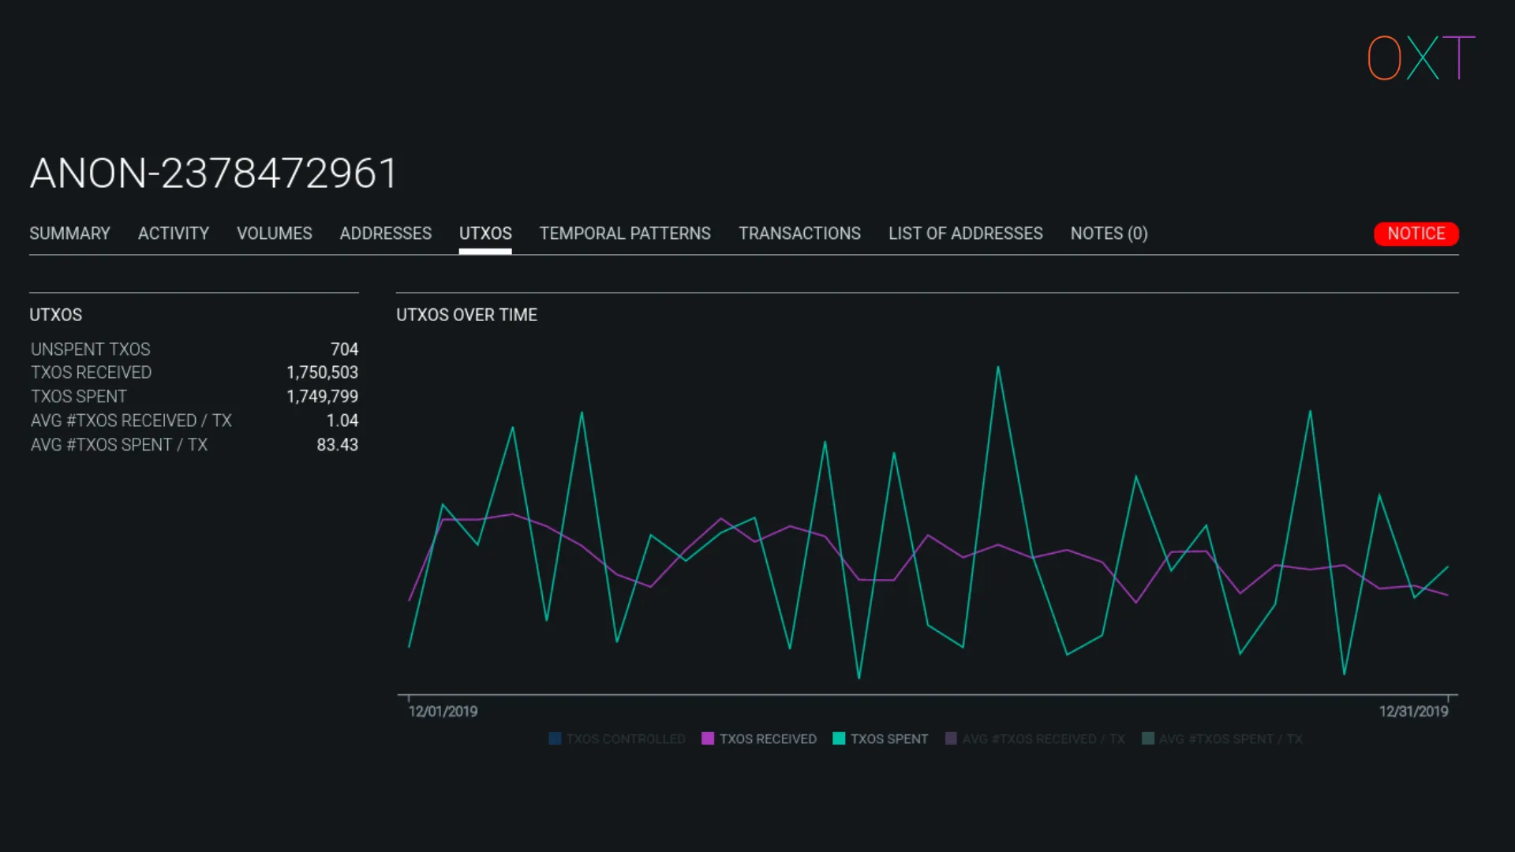The image size is (1515, 852).
Task: Click the teal TXOS SPENT color square
Action: point(839,739)
